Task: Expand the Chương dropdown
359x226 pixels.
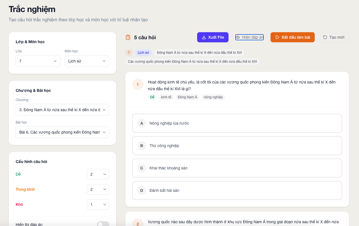Action: coord(62,110)
